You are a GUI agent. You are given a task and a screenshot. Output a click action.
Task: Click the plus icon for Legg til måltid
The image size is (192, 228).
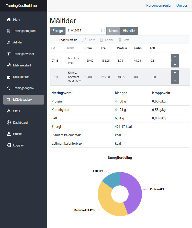pyautogui.click(x=56, y=40)
